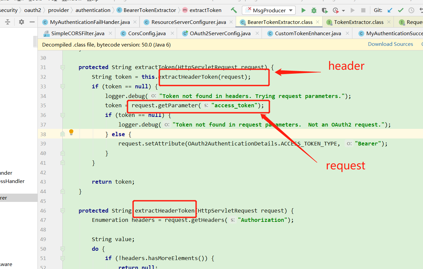Collapse the extractToken method fold at line 31
Viewport: 423px width, 269px height.
coord(63,67)
